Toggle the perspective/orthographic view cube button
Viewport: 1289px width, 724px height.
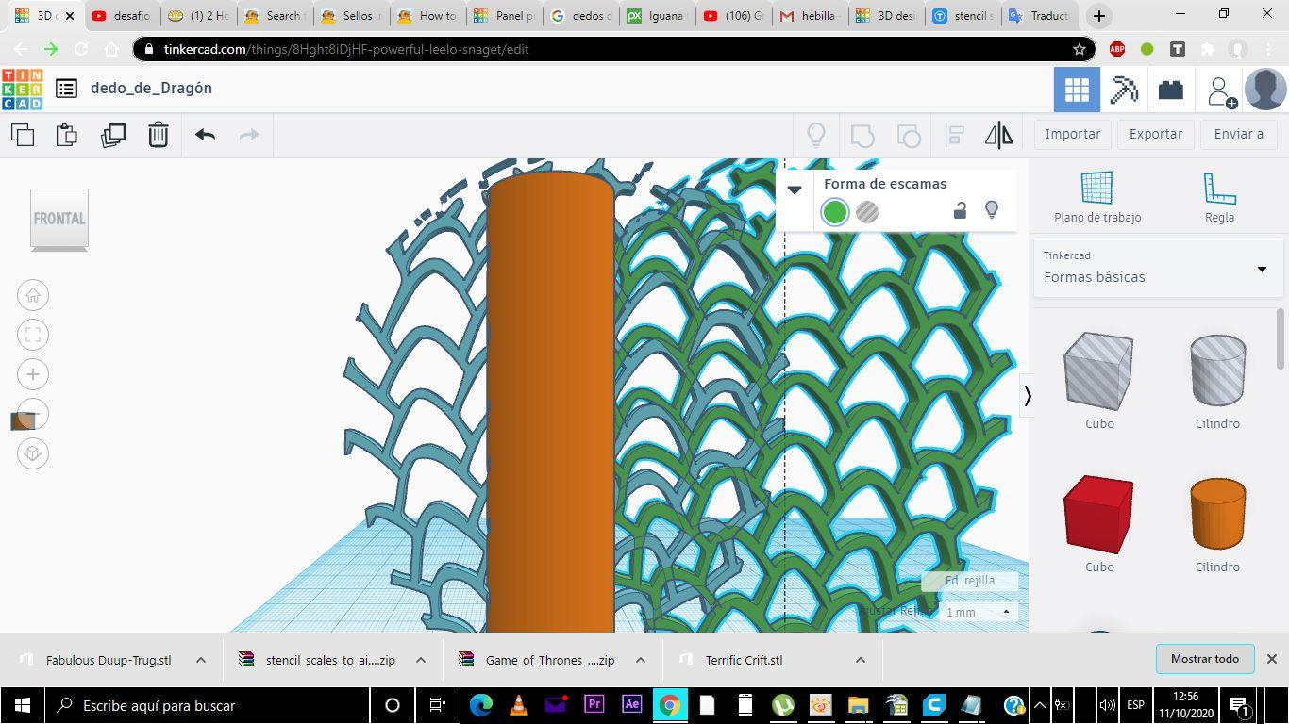click(33, 453)
